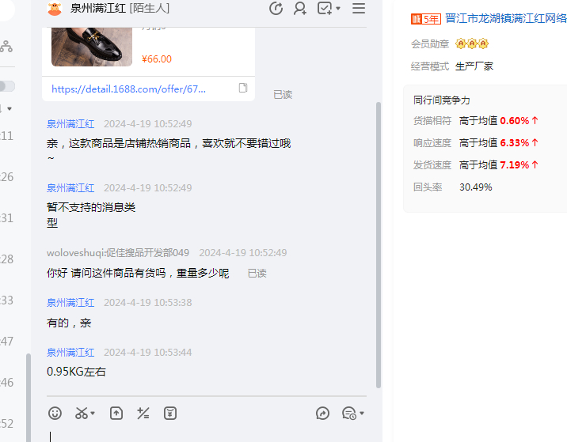This screenshot has width=567, height=442.
Task: Click sender name 泉州满江红 at 10:53:38
Action: (x=70, y=303)
